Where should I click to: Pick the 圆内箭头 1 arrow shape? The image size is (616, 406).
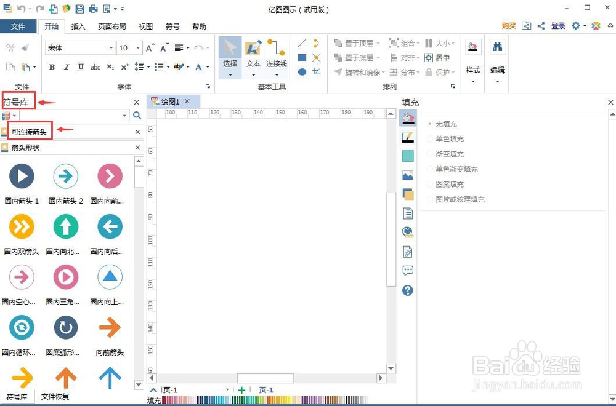click(21, 176)
